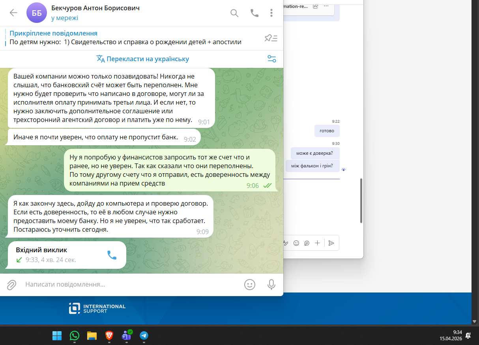479x345 pixels.
Task: Search in the Telegram chat
Action: click(234, 13)
